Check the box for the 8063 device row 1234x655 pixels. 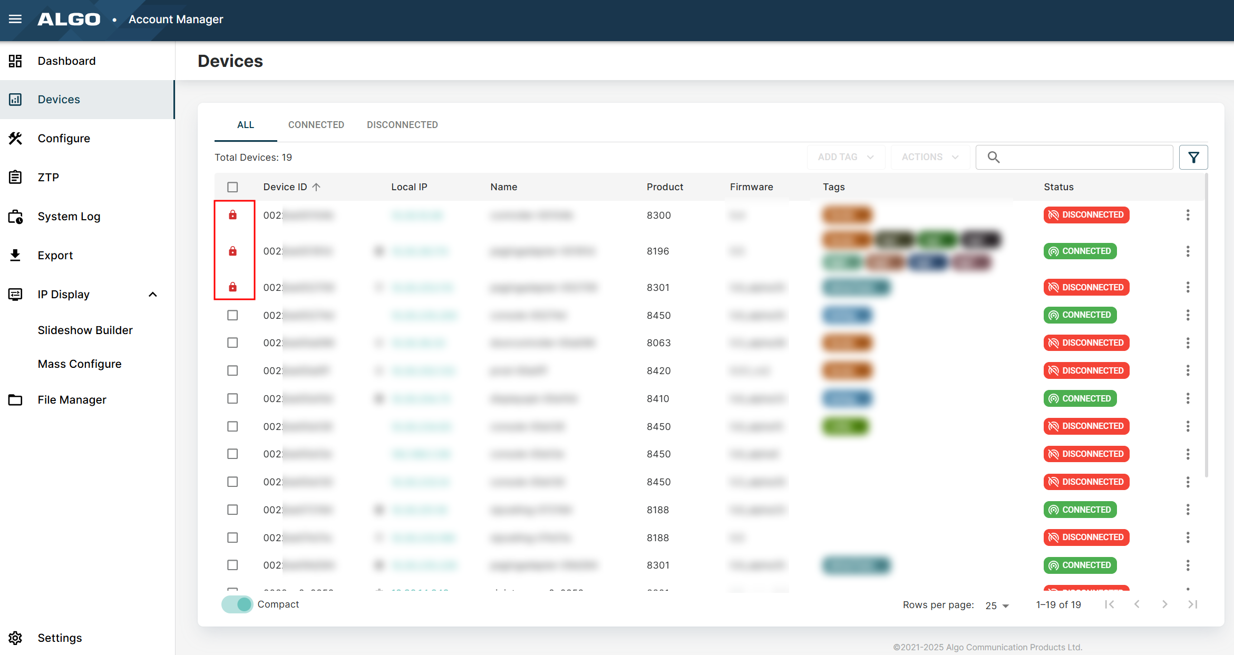232,343
